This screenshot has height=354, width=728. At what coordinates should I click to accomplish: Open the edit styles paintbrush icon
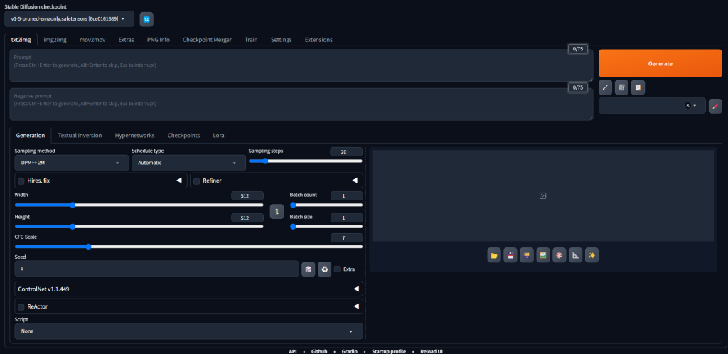[x=715, y=106]
